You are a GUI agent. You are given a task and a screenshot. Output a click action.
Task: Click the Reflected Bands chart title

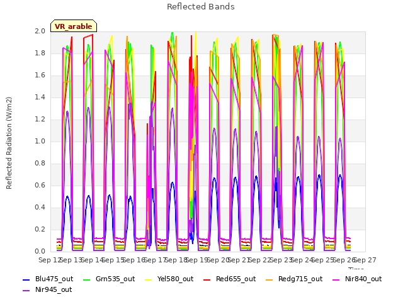pos(201,7)
